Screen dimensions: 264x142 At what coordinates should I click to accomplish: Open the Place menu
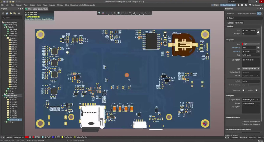(26, 5)
